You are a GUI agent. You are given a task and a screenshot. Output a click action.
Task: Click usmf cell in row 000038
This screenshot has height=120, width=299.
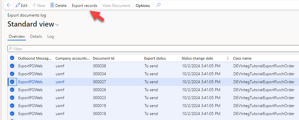[60, 66]
